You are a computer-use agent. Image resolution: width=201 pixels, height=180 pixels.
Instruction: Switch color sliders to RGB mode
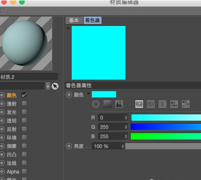click(x=139, y=104)
